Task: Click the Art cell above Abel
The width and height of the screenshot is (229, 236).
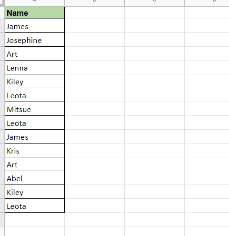Action: point(34,164)
